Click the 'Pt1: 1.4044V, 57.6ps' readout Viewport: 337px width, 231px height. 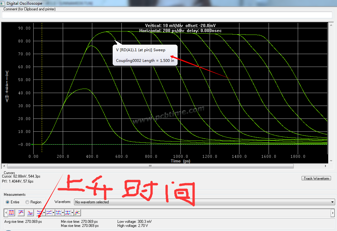point(18,181)
